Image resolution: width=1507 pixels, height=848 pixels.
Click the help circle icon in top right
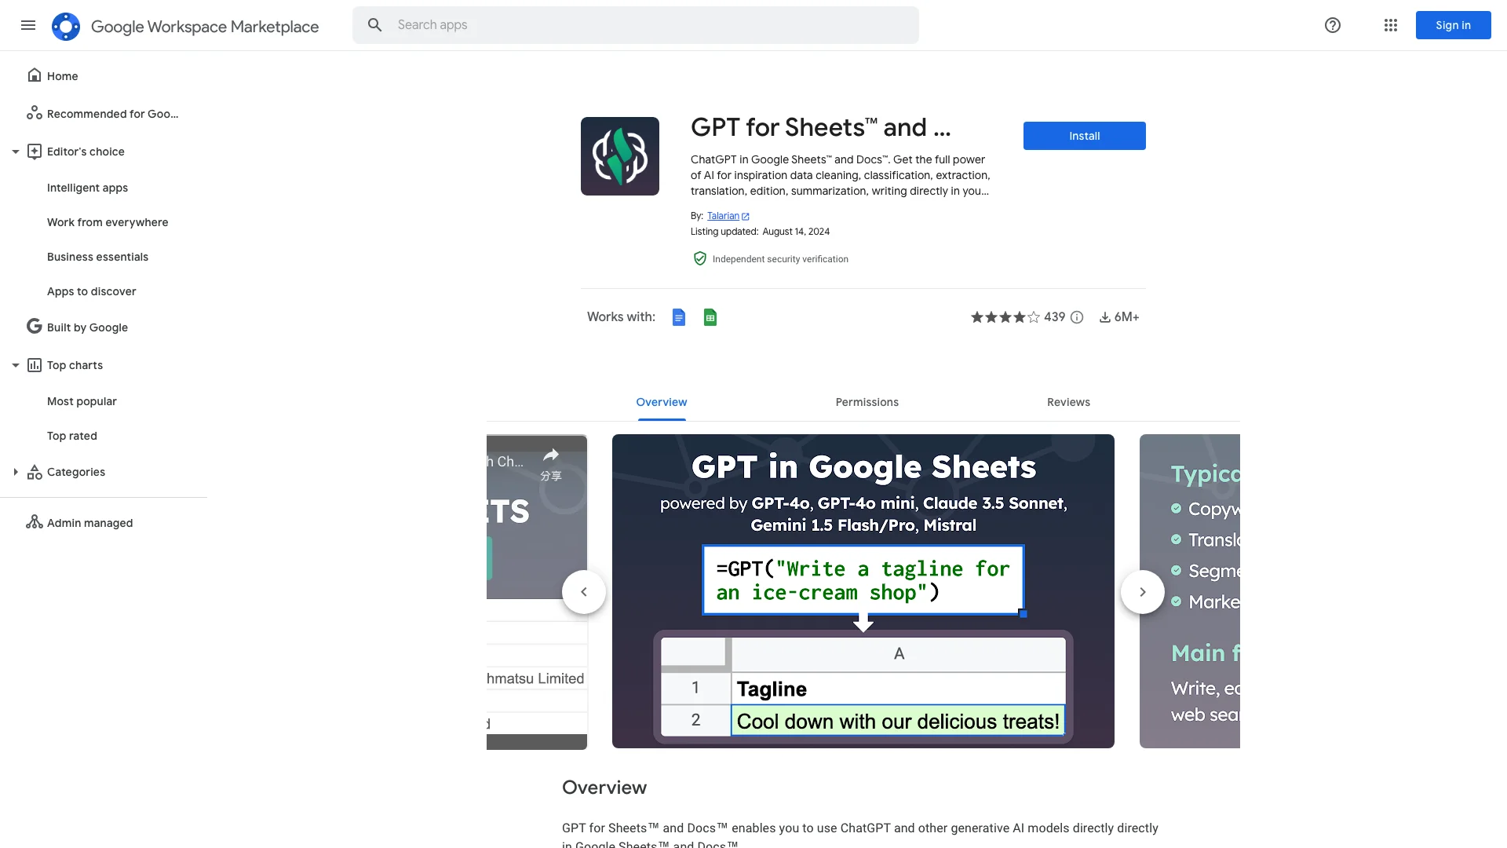point(1333,25)
